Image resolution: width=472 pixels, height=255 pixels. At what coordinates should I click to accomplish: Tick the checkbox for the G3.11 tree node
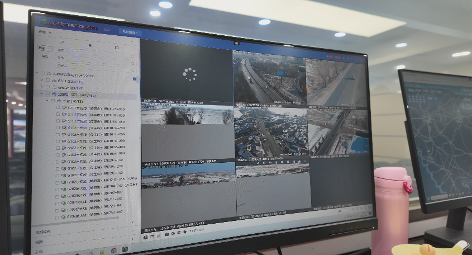click(x=49, y=81)
